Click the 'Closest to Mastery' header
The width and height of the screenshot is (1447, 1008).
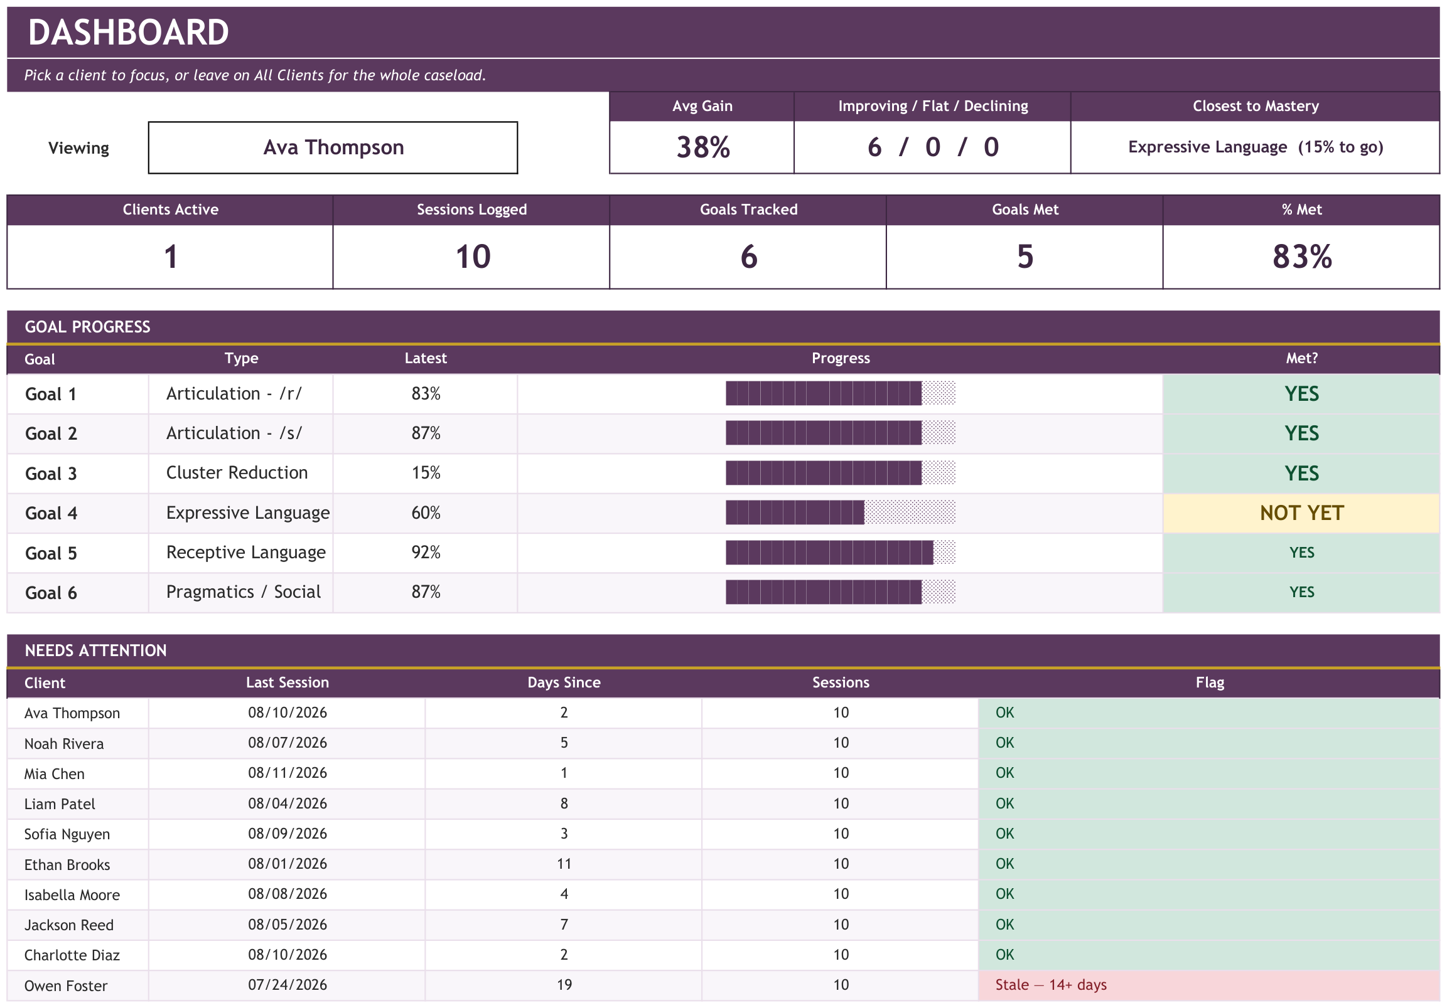tap(1255, 106)
